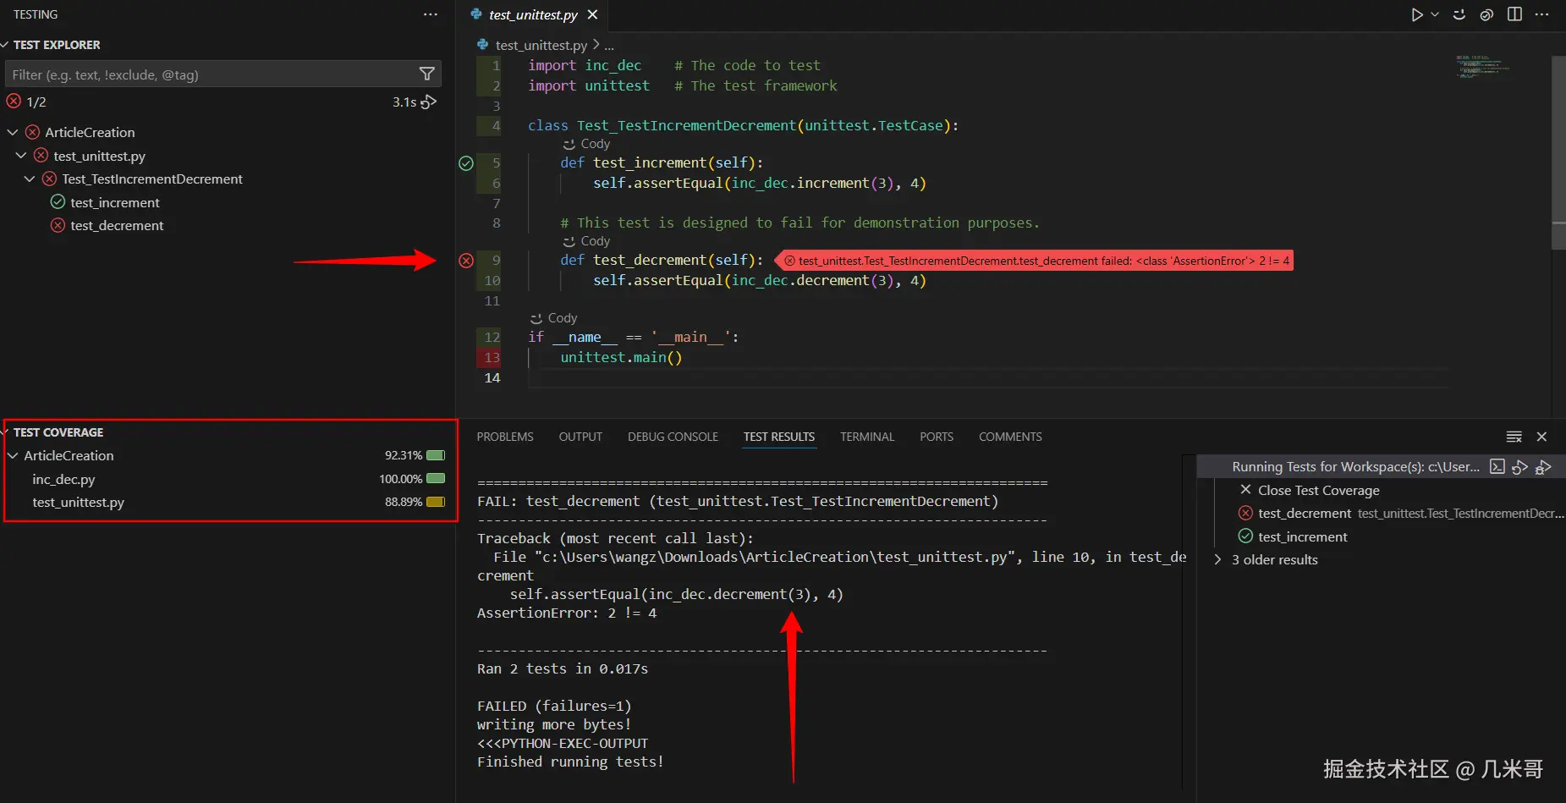Switch to the PROBLEMS tab

505,437
